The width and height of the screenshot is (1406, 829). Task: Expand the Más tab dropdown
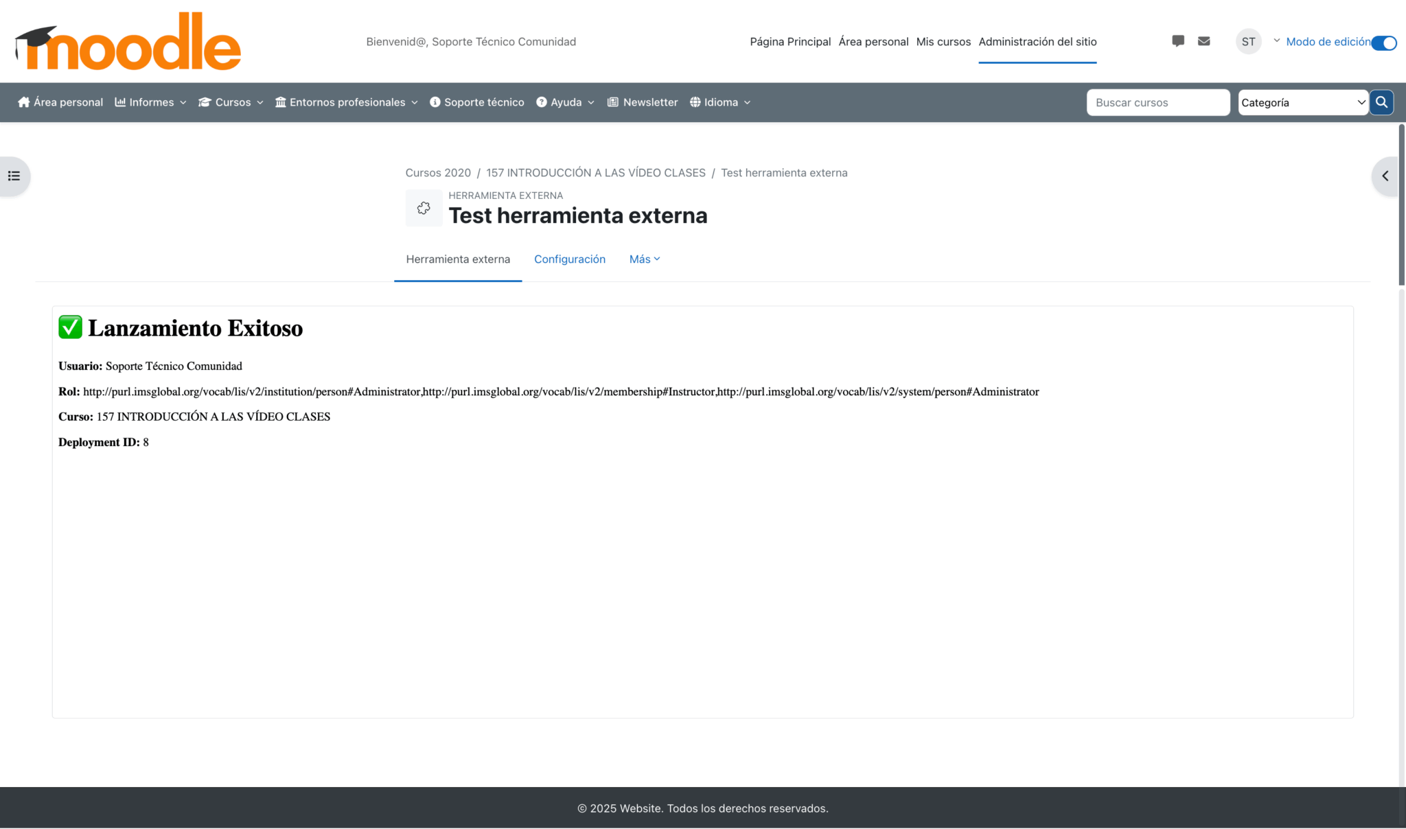point(644,259)
